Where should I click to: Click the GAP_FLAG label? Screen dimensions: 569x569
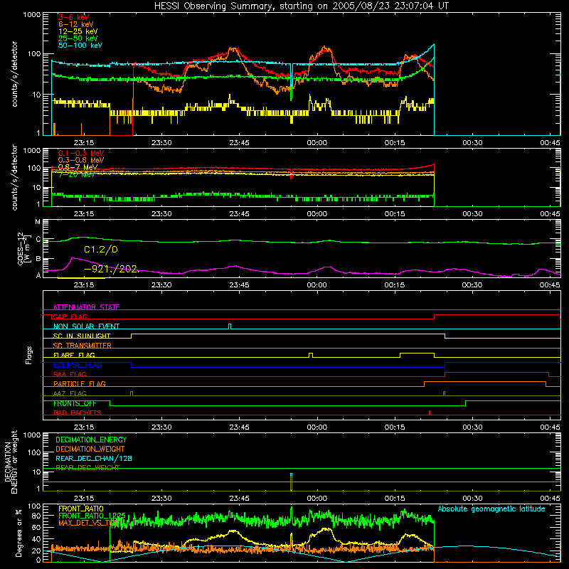[70, 317]
